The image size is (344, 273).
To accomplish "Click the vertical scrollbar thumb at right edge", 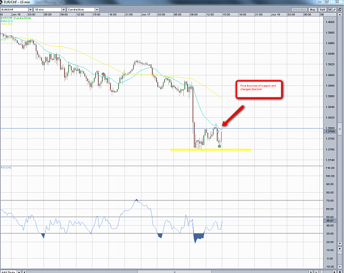I will 340,129.
